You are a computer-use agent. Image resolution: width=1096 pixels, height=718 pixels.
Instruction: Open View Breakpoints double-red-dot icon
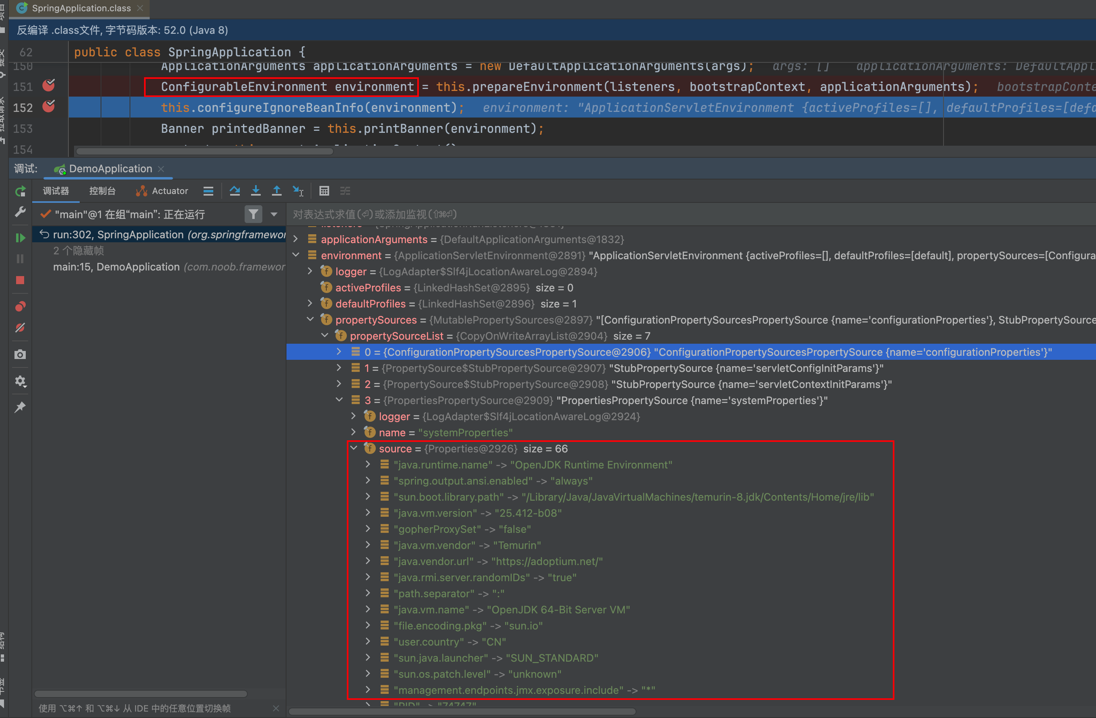point(20,306)
